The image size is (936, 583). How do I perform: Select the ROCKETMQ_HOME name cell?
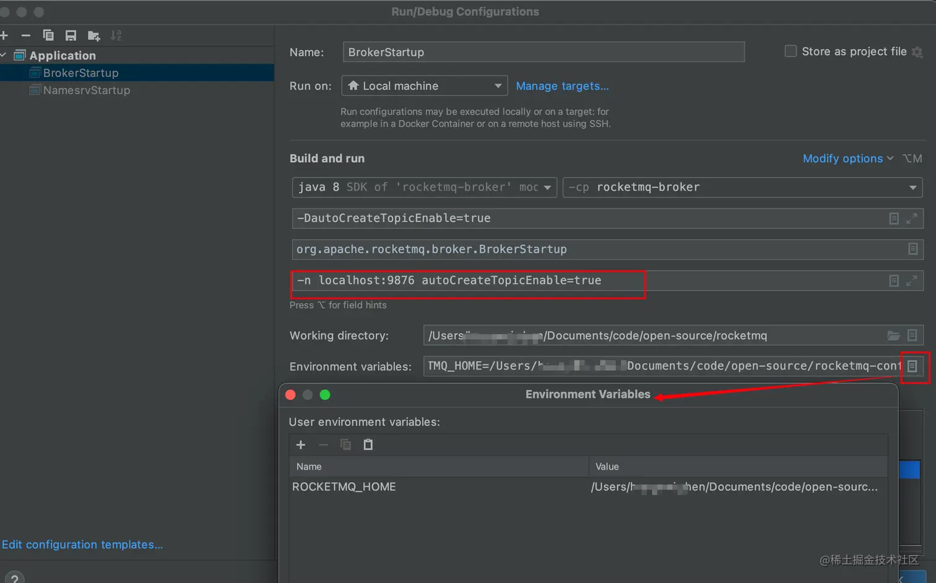tap(439, 487)
